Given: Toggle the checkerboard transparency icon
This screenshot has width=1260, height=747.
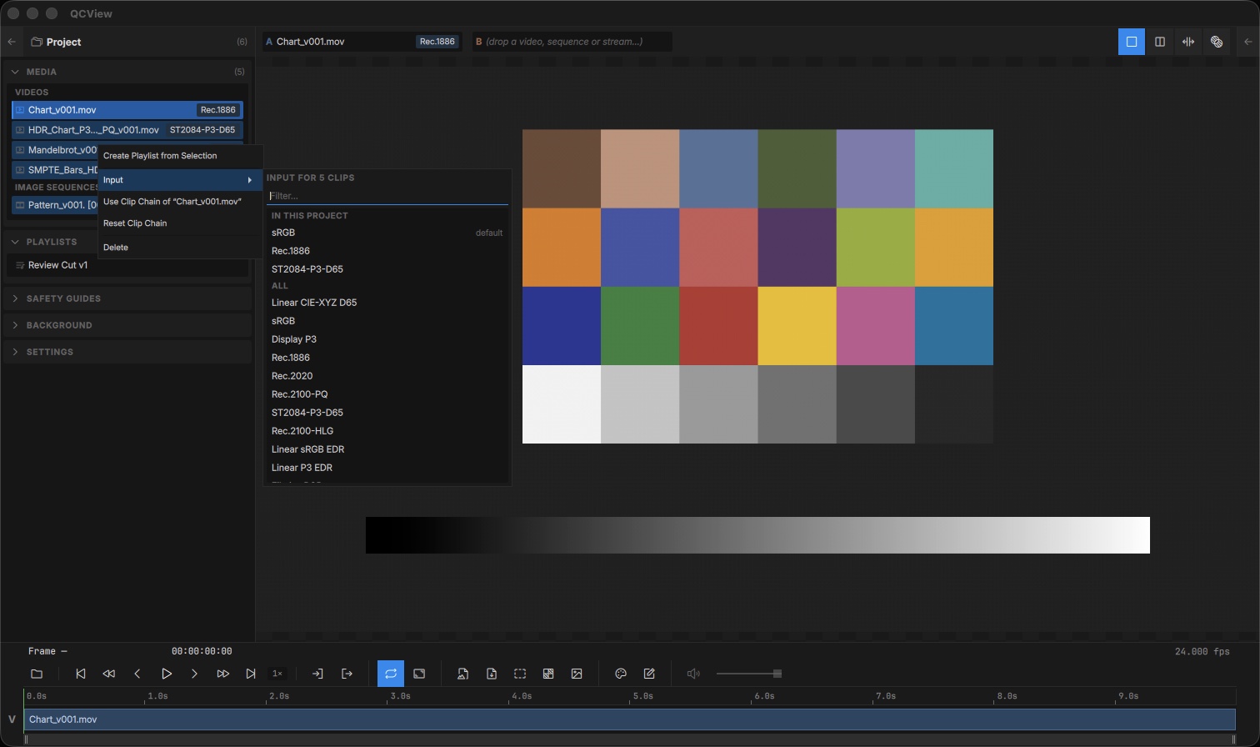Looking at the screenshot, I should click(548, 674).
